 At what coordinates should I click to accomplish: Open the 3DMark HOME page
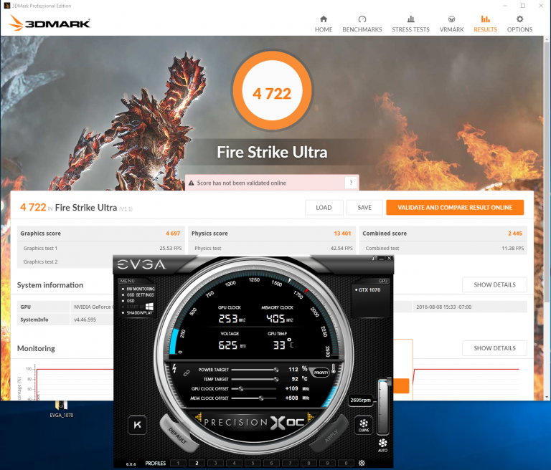click(x=324, y=24)
